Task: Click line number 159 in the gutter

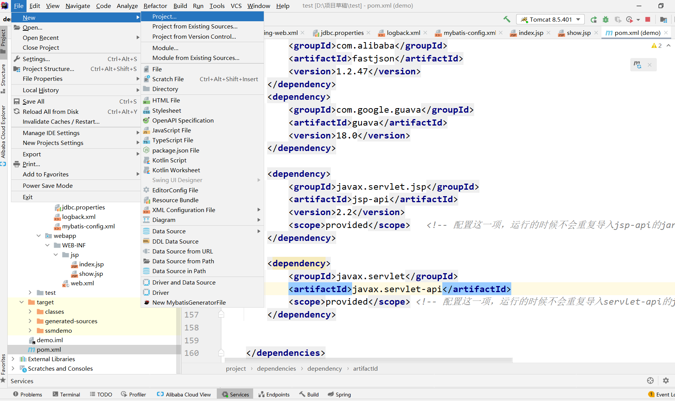Action: click(x=191, y=340)
